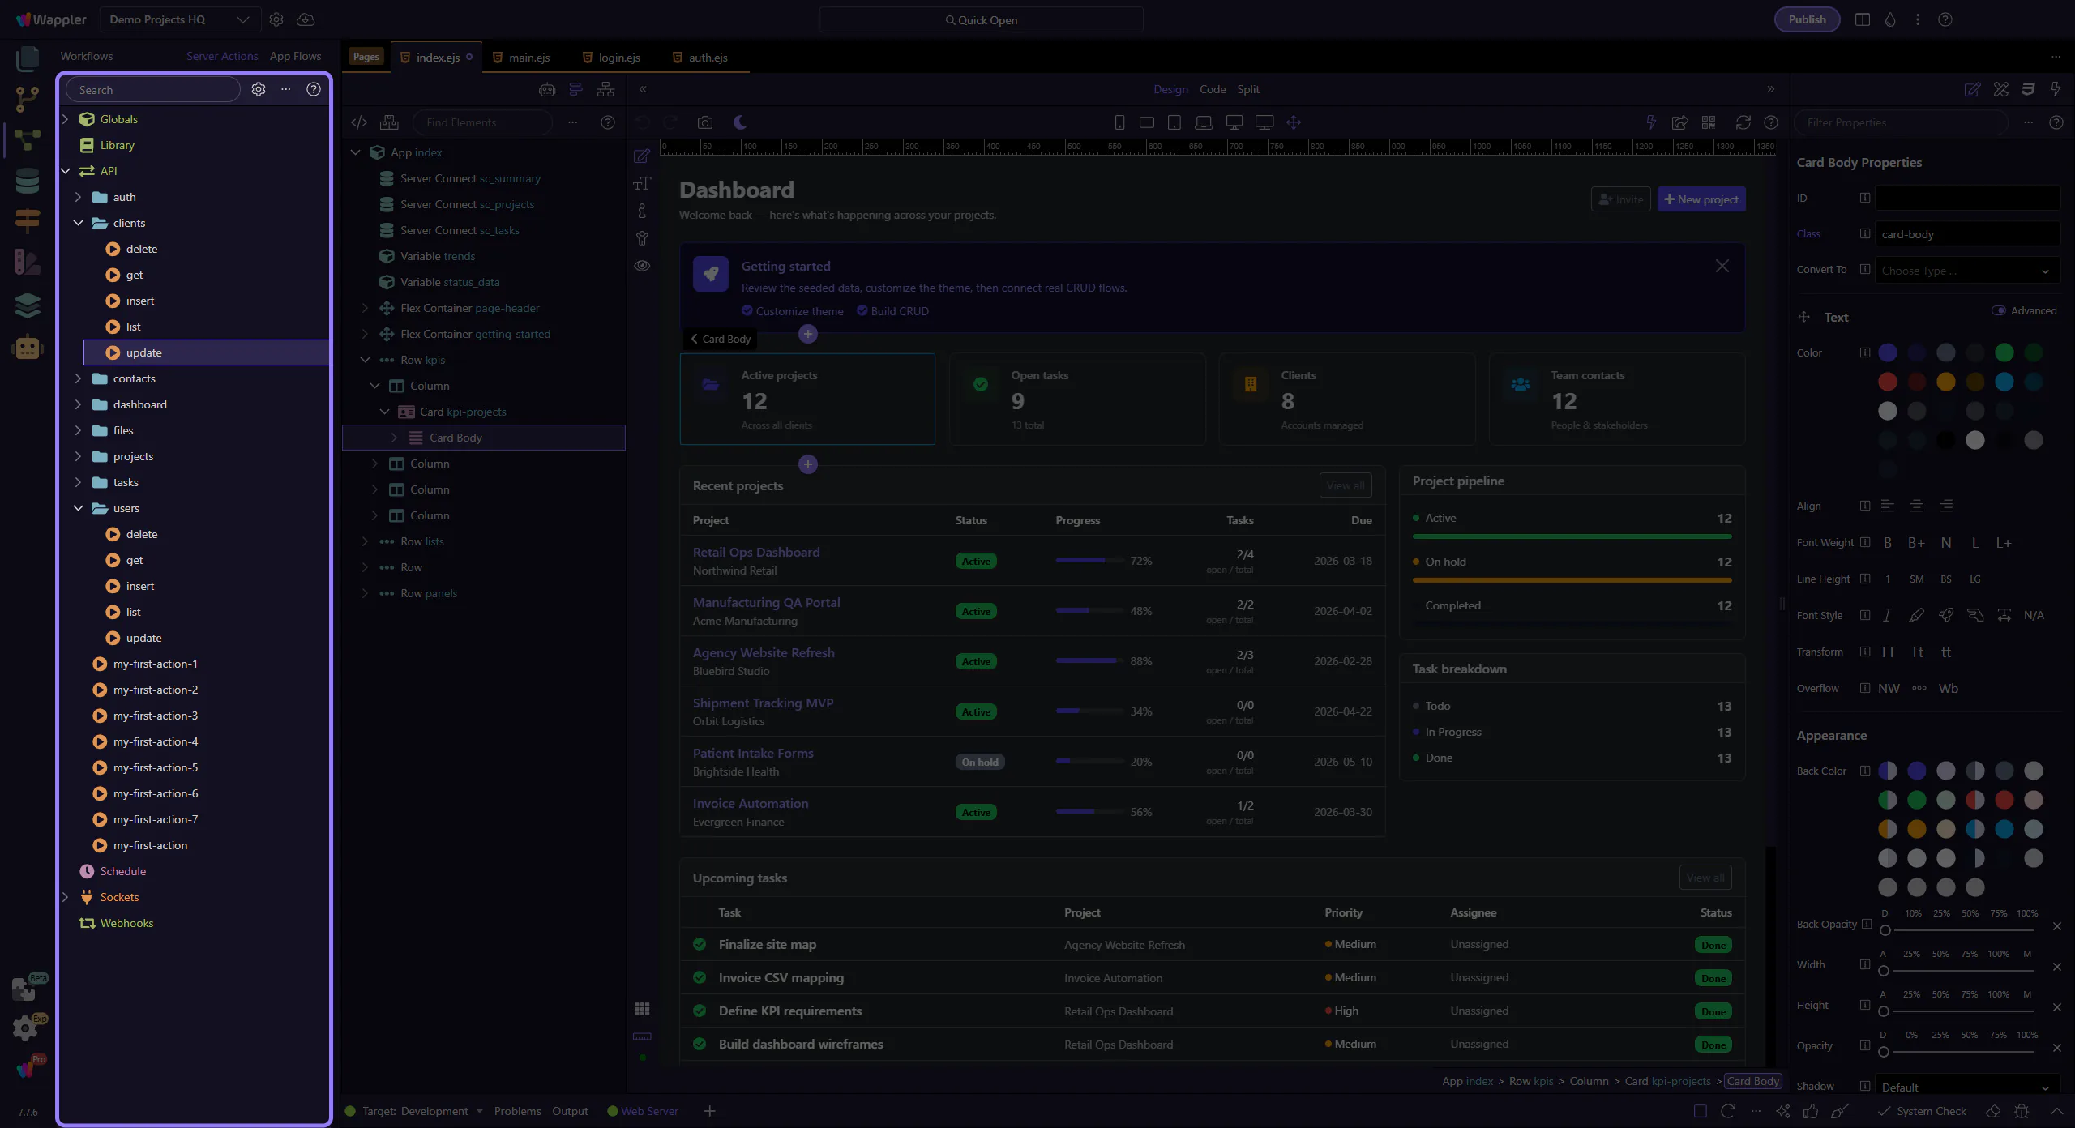
Task: Toggle the Advanced switch in Text section
Action: coord(1999,310)
